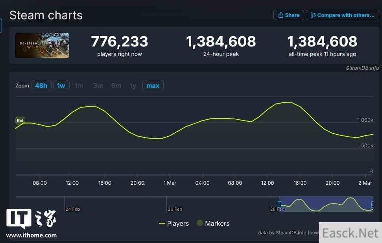This screenshot has height=243, width=382.
Task: Open the SteamDB.info credit link
Action: 362,68
